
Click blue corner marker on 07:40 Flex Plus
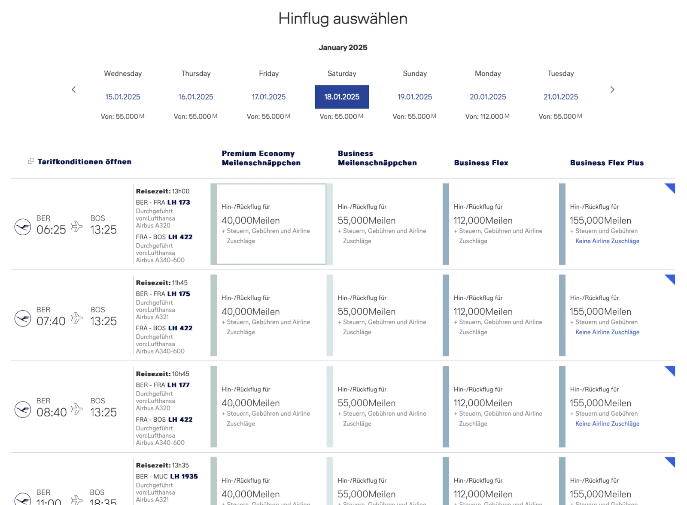pyautogui.click(x=671, y=278)
